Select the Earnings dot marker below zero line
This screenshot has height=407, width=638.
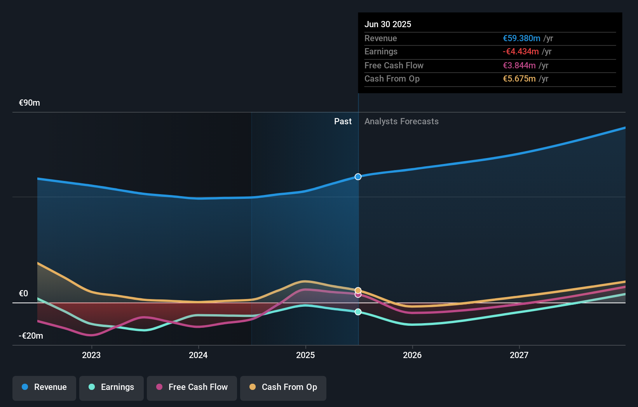(357, 311)
